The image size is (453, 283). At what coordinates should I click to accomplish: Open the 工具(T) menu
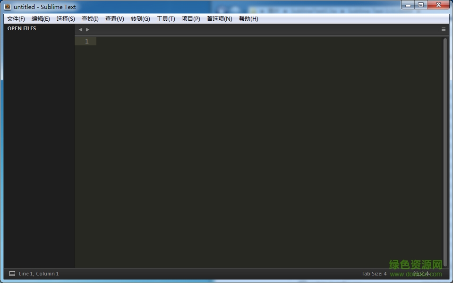click(166, 19)
